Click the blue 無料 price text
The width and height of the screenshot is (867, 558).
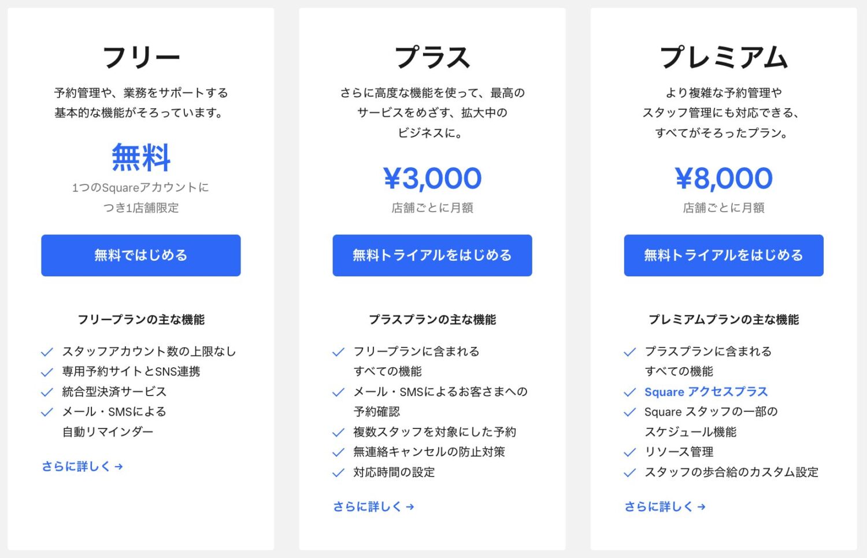140,157
